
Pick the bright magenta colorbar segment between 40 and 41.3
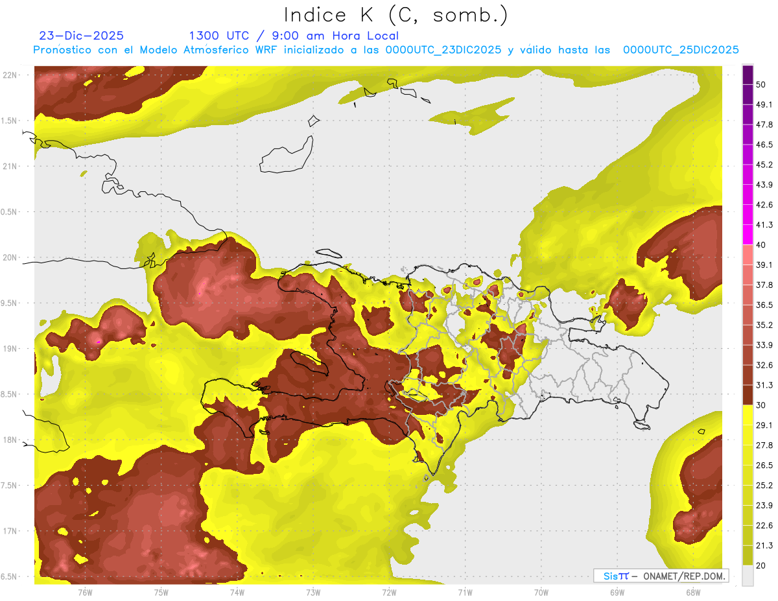748,235
